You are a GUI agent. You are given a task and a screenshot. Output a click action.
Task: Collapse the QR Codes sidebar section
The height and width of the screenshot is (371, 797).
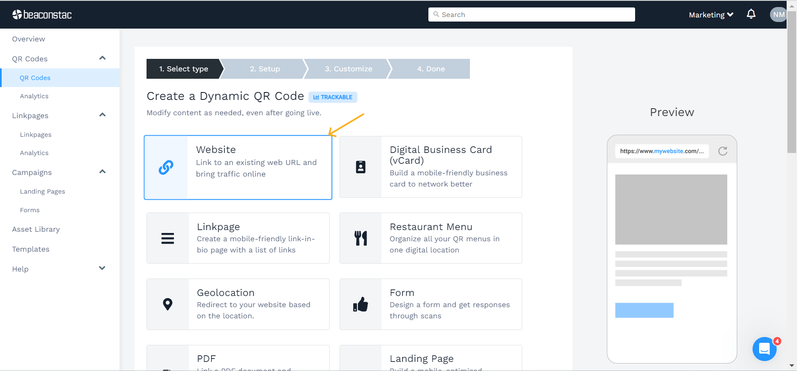click(103, 58)
